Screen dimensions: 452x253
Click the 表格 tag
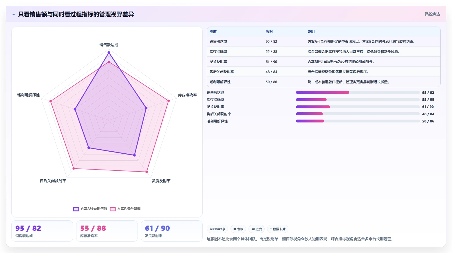tap(238, 229)
